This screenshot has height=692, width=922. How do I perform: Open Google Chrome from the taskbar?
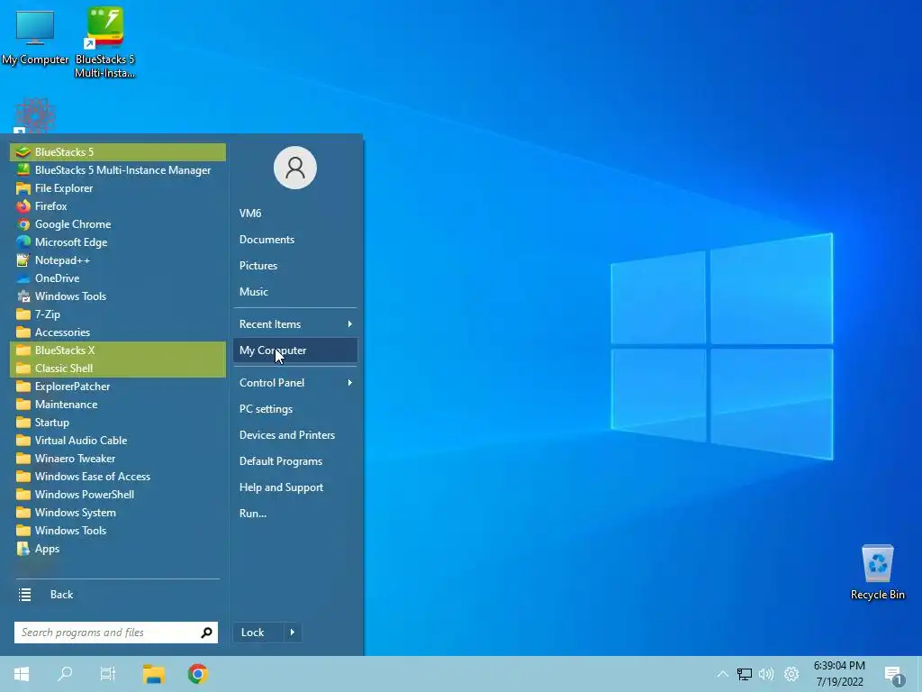click(x=197, y=674)
